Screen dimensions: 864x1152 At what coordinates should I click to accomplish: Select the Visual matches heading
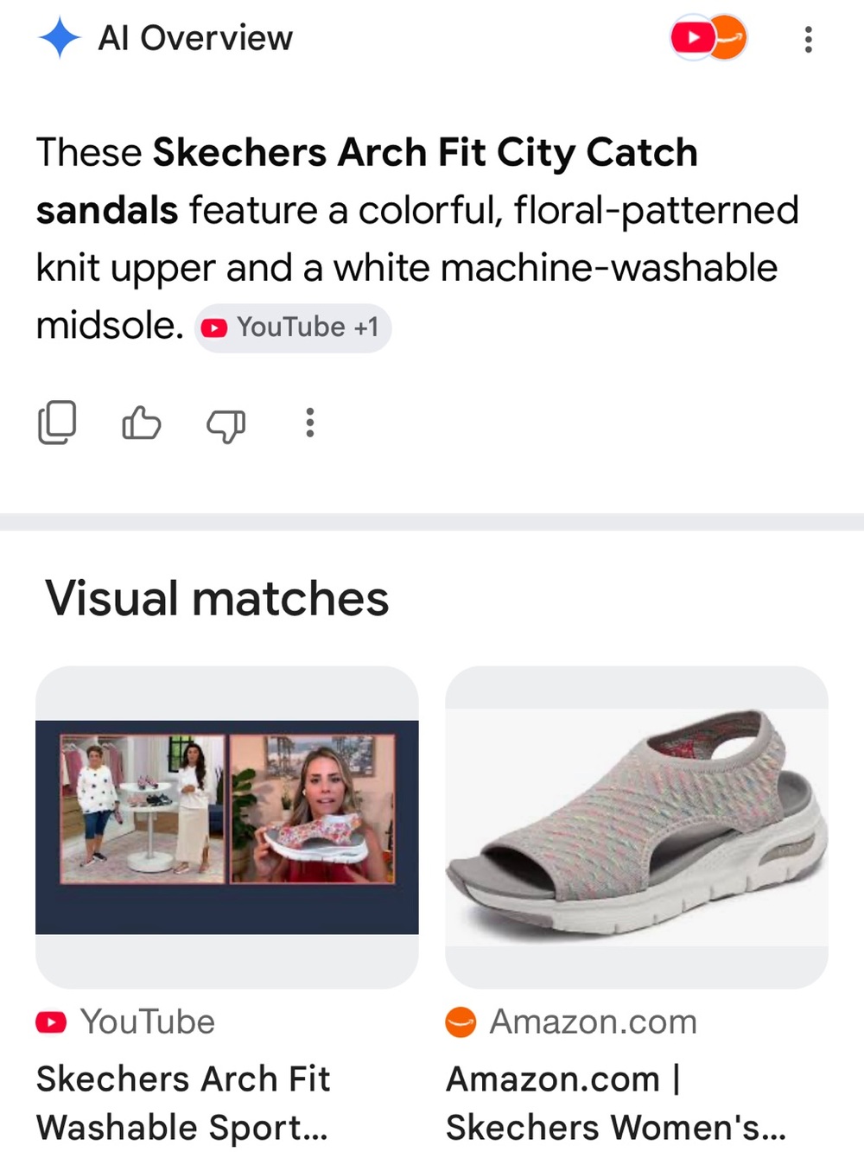pyautogui.click(x=217, y=598)
